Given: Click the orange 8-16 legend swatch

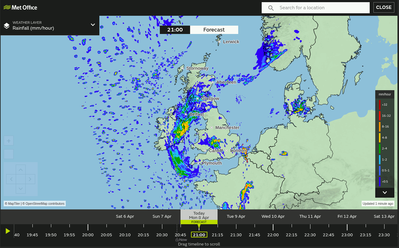Looking at the screenshot, I should (x=380, y=127).
